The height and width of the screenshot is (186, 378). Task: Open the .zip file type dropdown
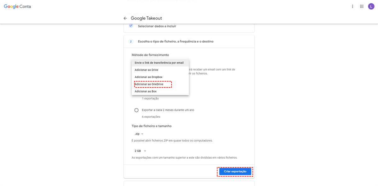pyautogui.click(x=139, y=134)
